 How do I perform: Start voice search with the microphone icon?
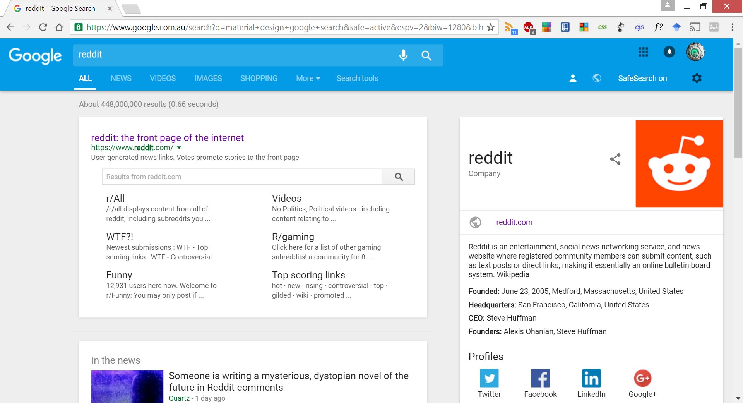pyautogui.click(x=403, y=55)
